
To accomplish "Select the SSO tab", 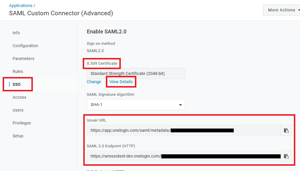I will (x=17, y=84).
